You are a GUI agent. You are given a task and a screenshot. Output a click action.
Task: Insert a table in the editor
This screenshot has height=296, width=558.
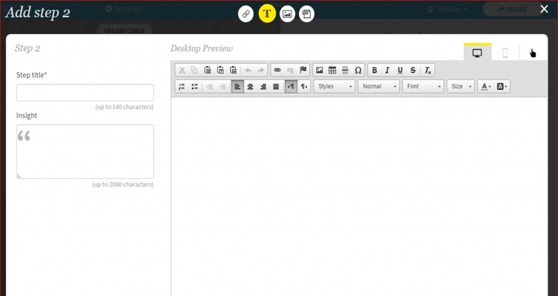pos(332,70)
